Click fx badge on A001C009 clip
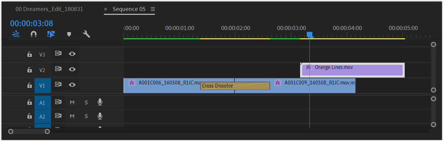Image resolution: width=444 pixels, height=142 pixels. [x=278, y=83]
